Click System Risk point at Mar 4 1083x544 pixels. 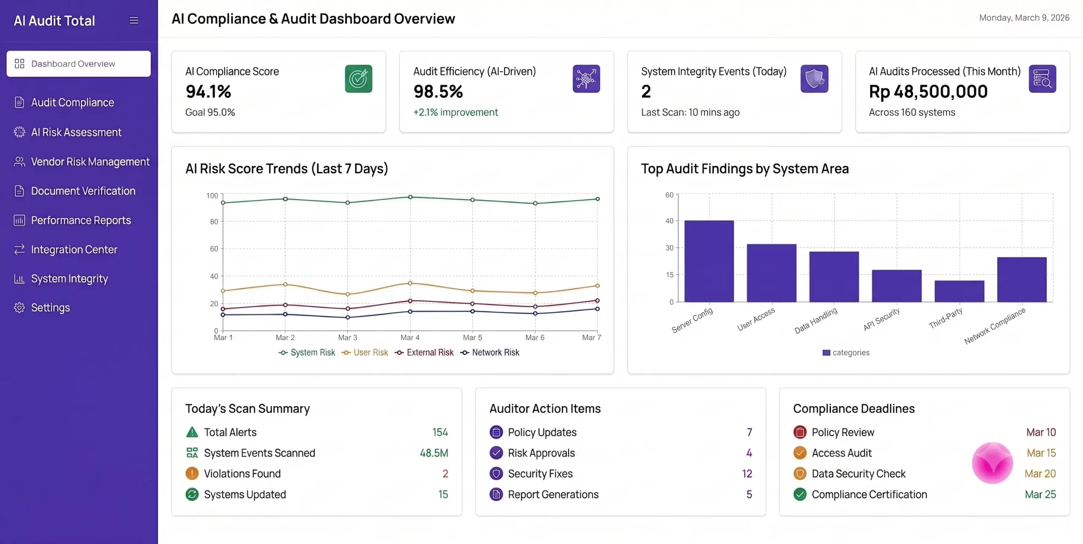pyautogui.click(x=410, y=197)
